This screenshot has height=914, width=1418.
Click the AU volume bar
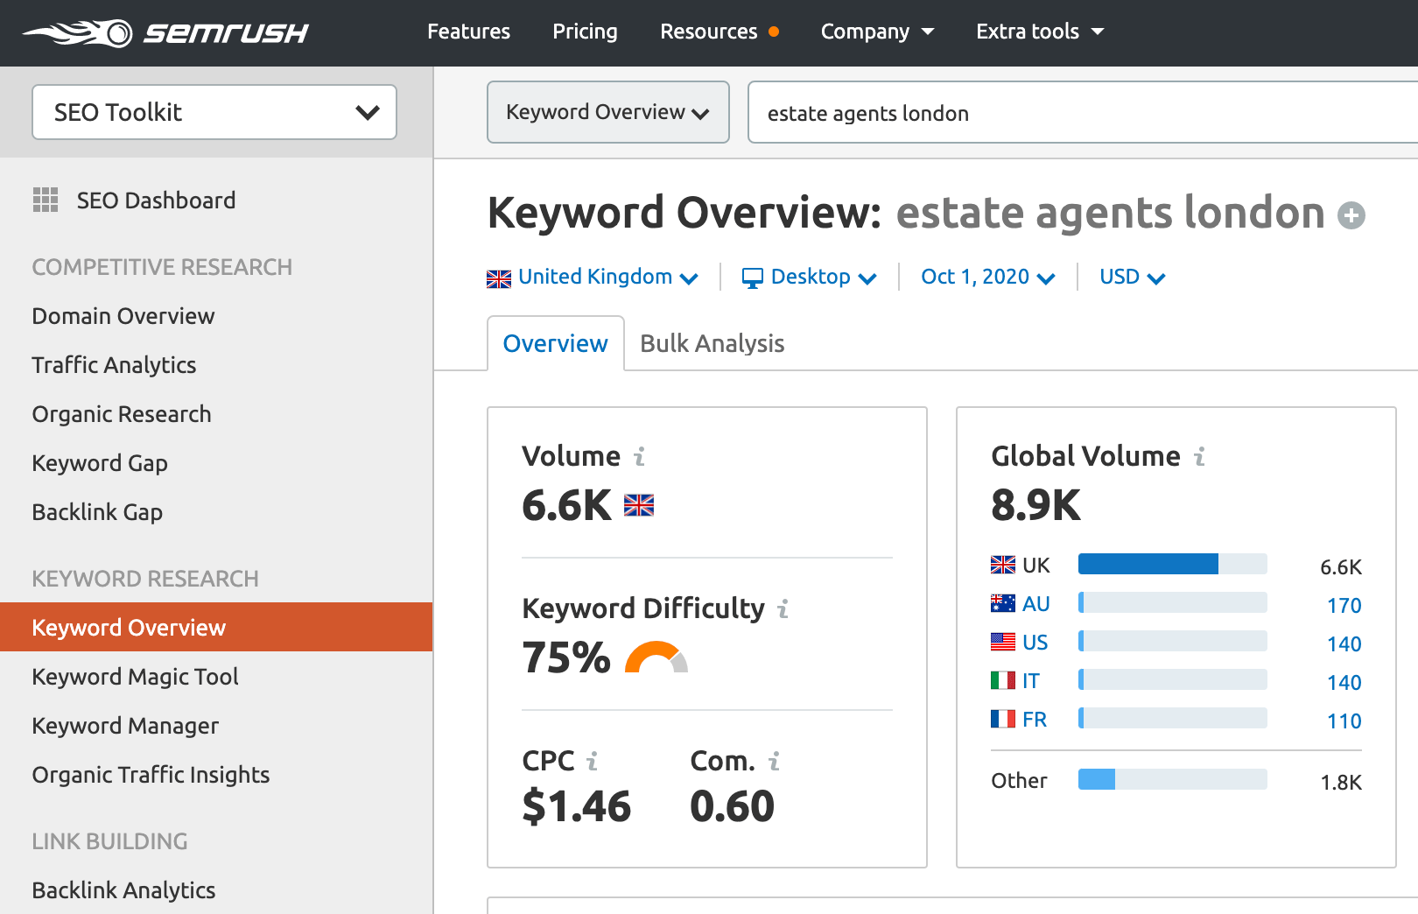pyautogui.click(x=1172, y=602)
